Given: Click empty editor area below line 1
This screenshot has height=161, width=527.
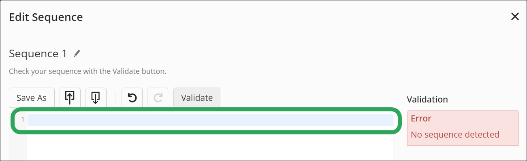Looking at the screenshot, I should 210,143.
